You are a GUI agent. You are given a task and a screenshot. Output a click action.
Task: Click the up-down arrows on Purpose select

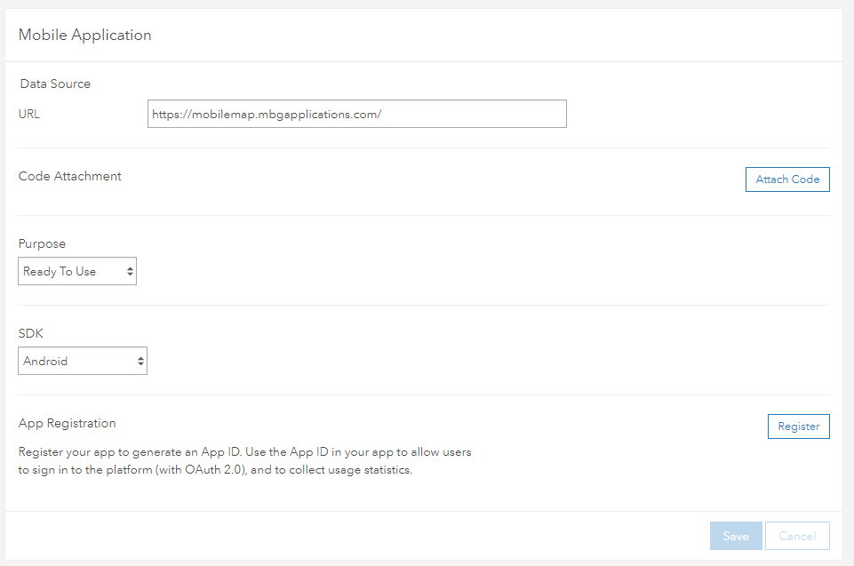(x=130, y=272)
